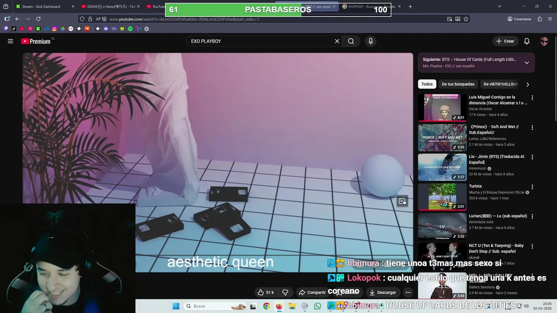Viewport: 557px width, 313px height.
Task: Expand the Mix playlist panel chevron
Action: [x=527, y=63]
